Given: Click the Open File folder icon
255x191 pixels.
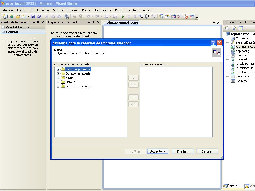Looking at the screenshot, I should 18,16.
